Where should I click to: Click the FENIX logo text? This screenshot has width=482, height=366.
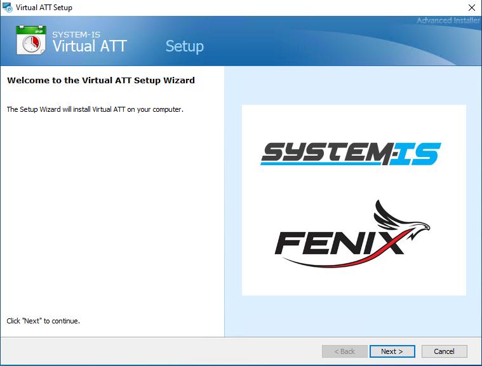(337, 243)
